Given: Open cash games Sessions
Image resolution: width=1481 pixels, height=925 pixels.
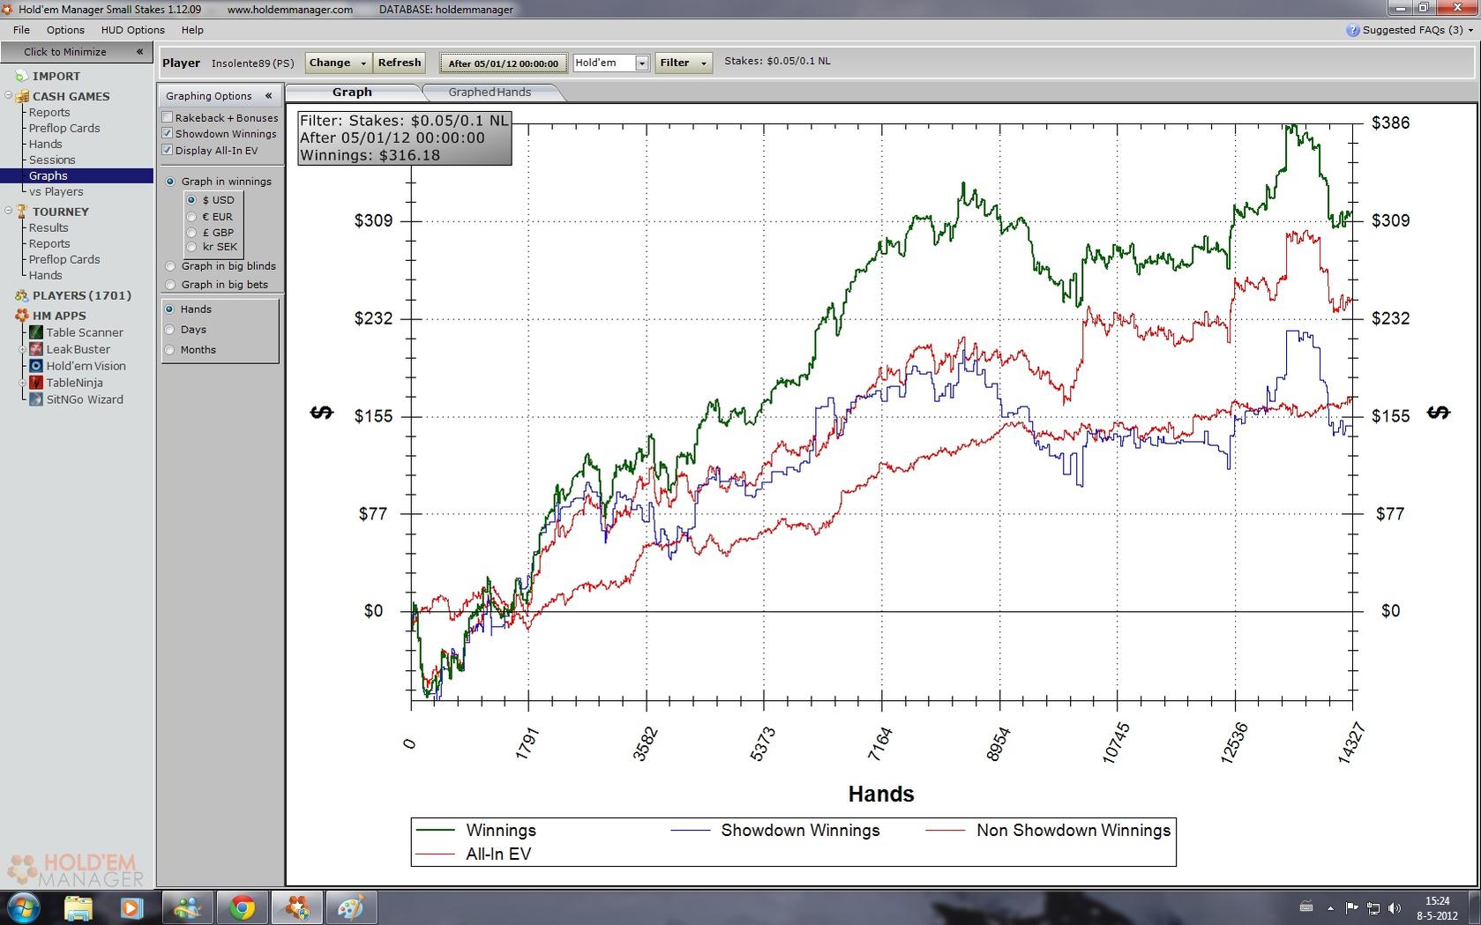Looking at the screenshot, I should (x=52, y=160).
